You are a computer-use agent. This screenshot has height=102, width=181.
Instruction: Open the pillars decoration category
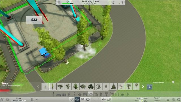(x=106, y=94)
